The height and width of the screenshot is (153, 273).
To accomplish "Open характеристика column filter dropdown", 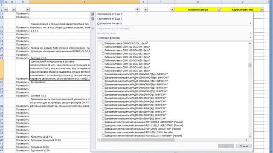I will click(x=262, y=10).
